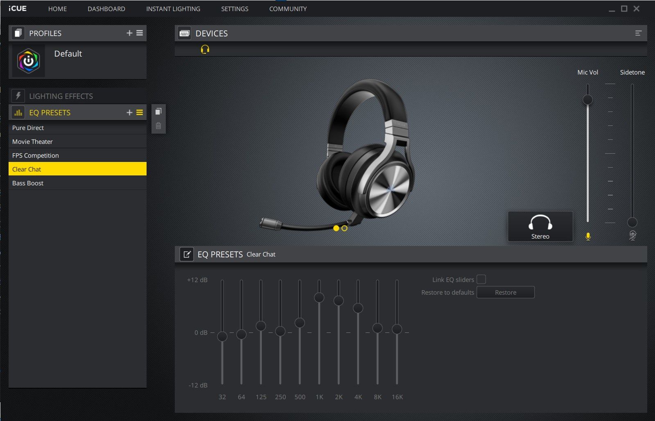Click the Profiles panel icon
The width and height of the screenshot is (655, 421).
[x=18, y=33]
